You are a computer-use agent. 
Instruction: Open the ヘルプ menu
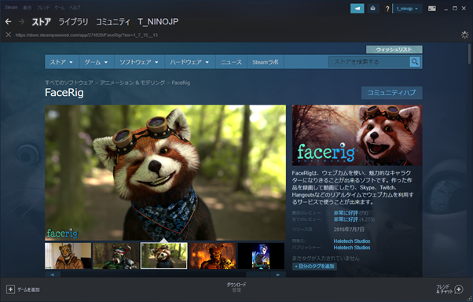(x=75, y=8)
